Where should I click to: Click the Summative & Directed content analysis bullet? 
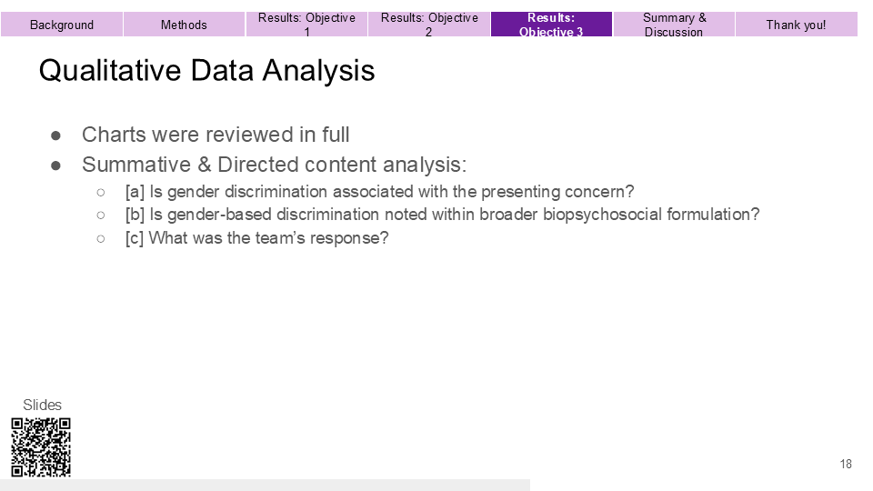(x=274, y=165)
